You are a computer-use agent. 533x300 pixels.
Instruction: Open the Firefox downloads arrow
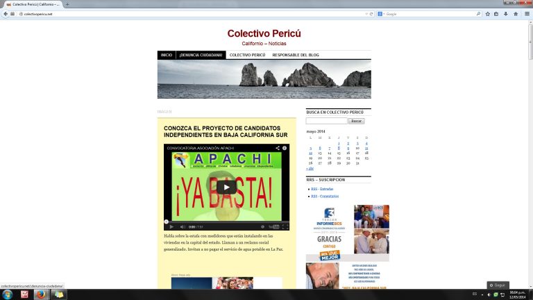[506, 14]
